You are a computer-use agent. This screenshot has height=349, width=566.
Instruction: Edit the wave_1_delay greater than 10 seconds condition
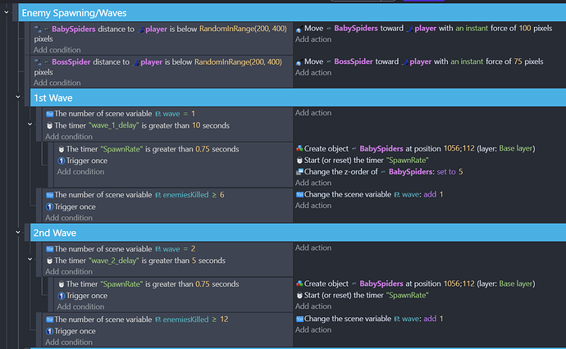click(138, 125)
